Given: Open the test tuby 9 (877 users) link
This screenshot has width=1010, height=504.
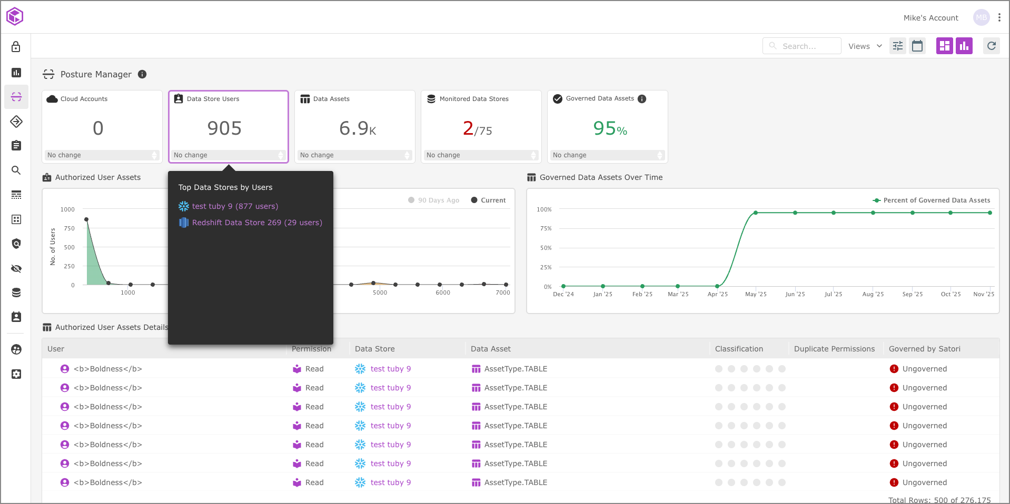Looking at the screenshot, I should click(235, 206).
